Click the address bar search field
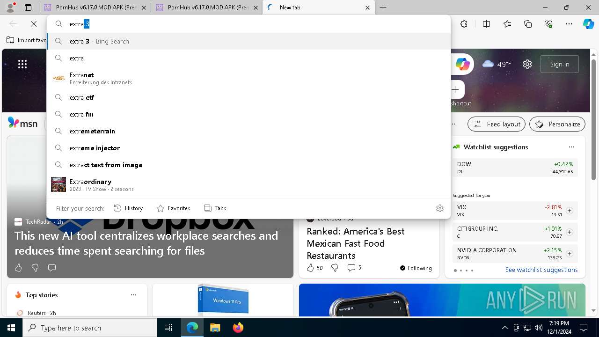 (x=248, y=24)
